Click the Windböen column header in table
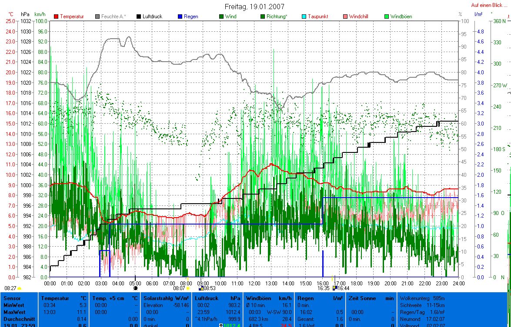511x327 pixels. coord(258,298)
